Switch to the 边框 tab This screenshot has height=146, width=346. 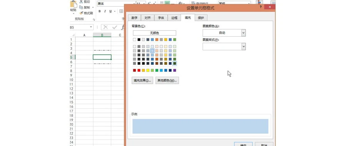point(174,18)
